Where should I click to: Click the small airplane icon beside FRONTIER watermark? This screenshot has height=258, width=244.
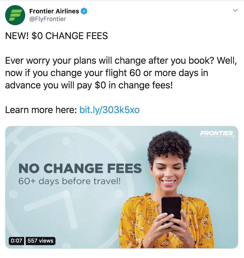tap(234, 136)
